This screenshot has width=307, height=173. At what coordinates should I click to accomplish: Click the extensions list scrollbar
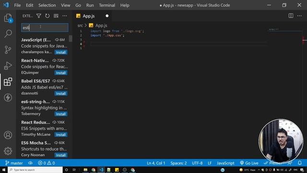71,38
